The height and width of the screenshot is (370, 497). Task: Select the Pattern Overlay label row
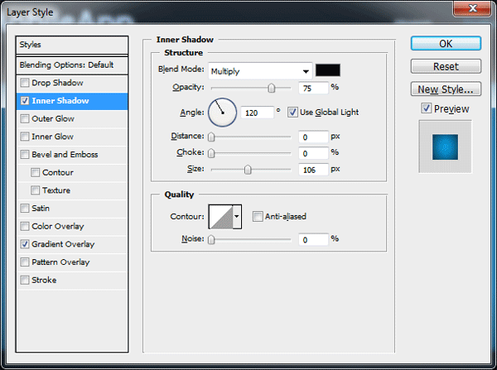[72, 262]
